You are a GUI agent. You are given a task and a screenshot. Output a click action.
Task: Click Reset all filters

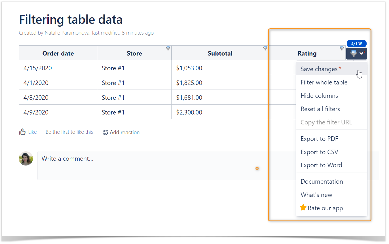tap(320, 109)
